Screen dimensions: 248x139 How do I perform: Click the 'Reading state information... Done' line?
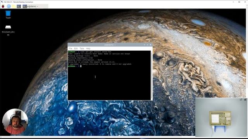85,60
